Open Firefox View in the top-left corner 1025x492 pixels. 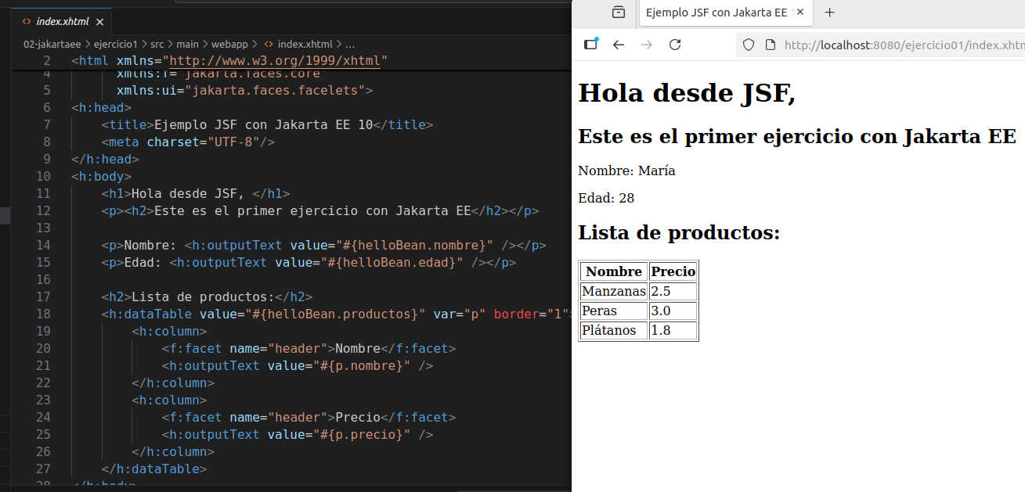pos(618,13)
